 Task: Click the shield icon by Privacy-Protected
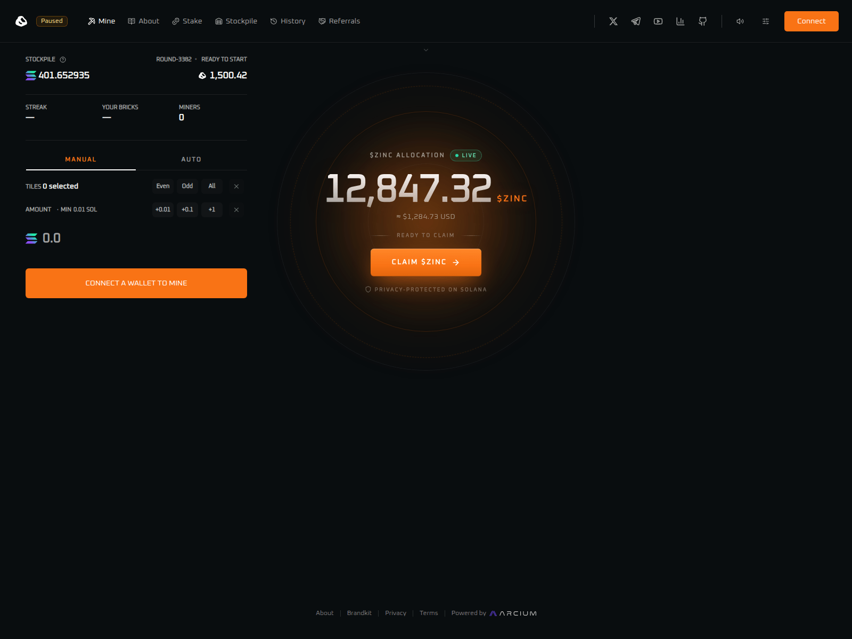tap(368, 290)
